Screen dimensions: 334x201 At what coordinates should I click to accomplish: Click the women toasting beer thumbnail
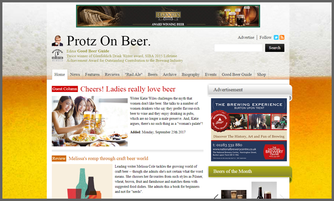pyautogui.click(x=90, y=121)
